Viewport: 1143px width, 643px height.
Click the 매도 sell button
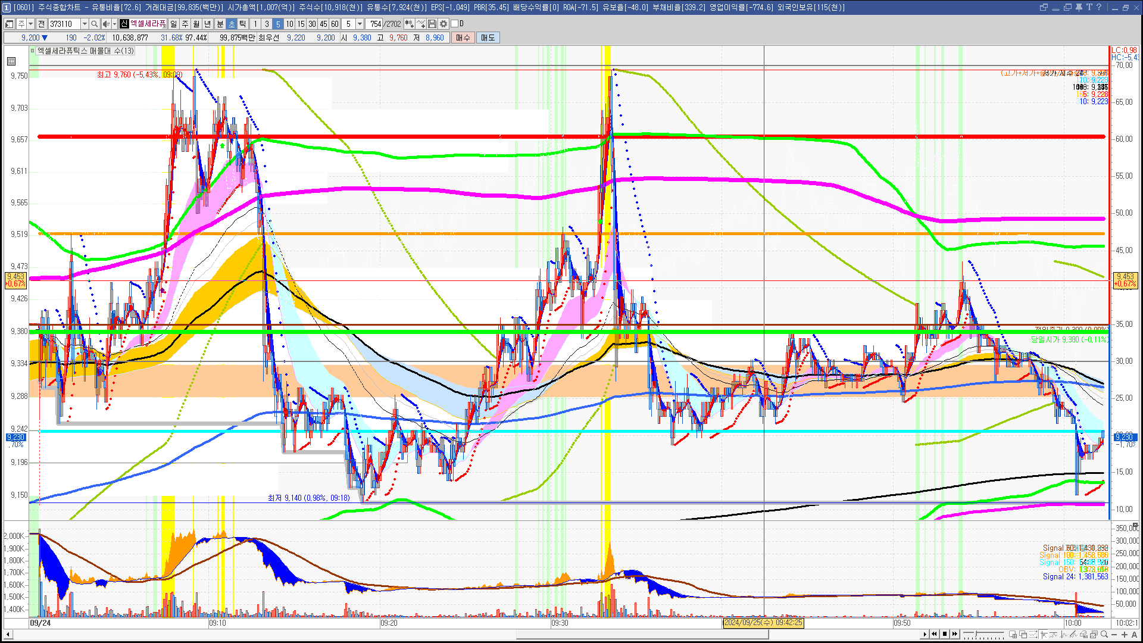pyautogui.click(x=488, y=38)
